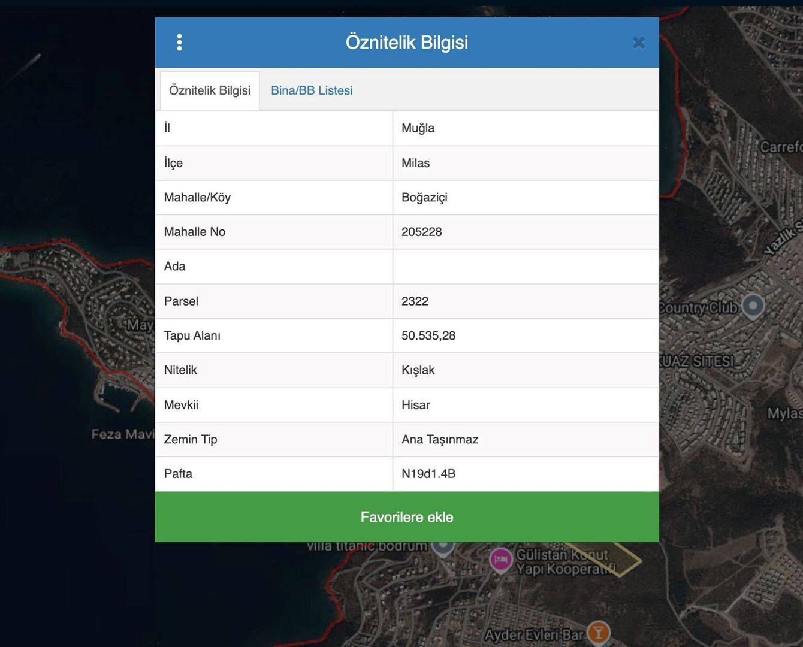Image resolution: width=803 pixels, height=647 pixels.
Task: Click the Mylas label on the map
Action: (x=784, y=413)
